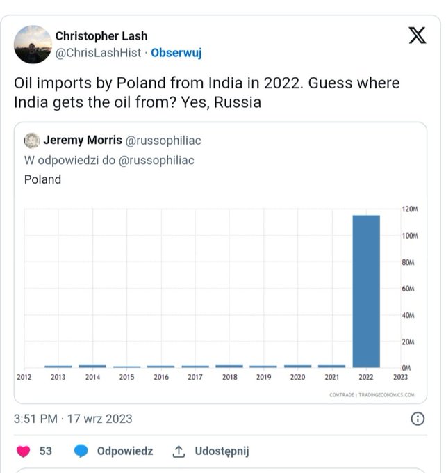Click the 2022 bar in the chart
Viewport: 446px width, 473px height.
click(366, 291)
